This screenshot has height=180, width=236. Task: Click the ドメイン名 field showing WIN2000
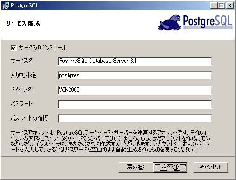point(135,90)
